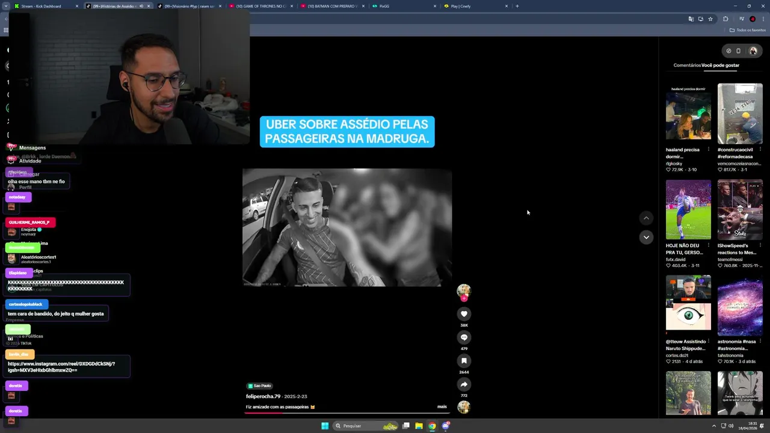Open a new browser tab
Screen dimensions: 770x433
[517, 6]
